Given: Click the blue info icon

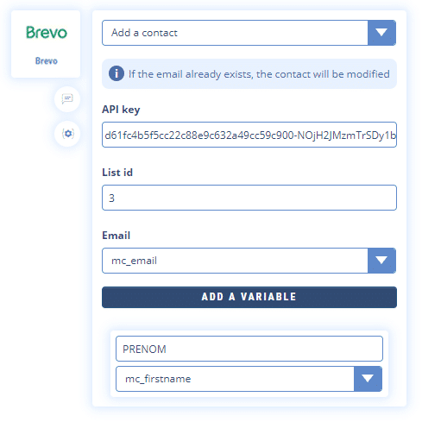Looking at the screenshot, I should pos(117,73).
